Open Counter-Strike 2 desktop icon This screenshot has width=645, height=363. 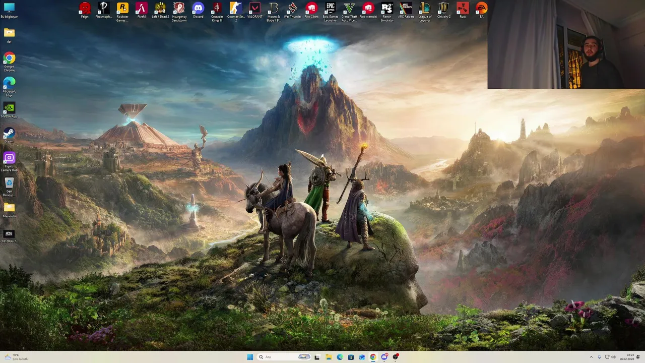click(x=236, y=12)
